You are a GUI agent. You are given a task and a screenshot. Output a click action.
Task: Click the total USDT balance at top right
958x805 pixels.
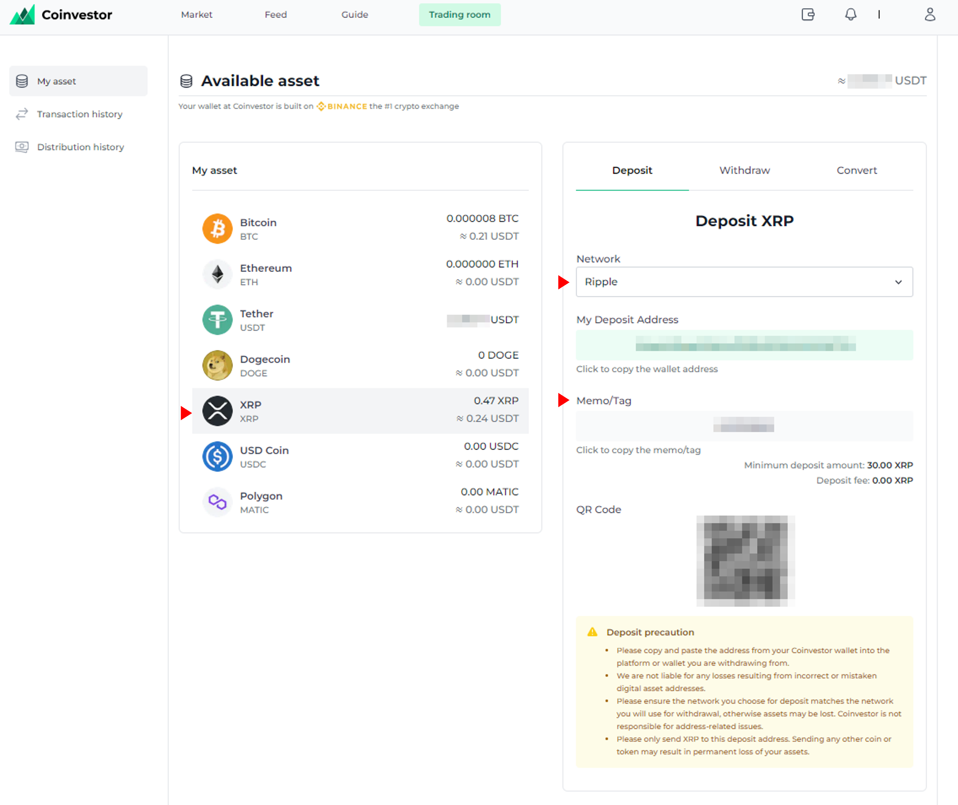coord(882,81)
